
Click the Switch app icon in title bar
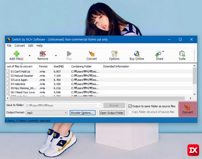pos(9,40)
